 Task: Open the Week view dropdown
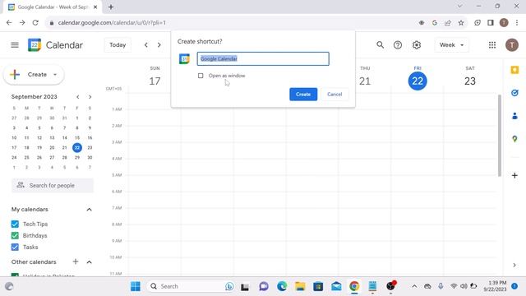pos(451,45)
